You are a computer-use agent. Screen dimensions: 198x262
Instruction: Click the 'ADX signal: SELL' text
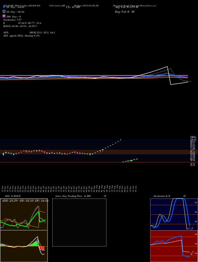(x=14, y=36)
